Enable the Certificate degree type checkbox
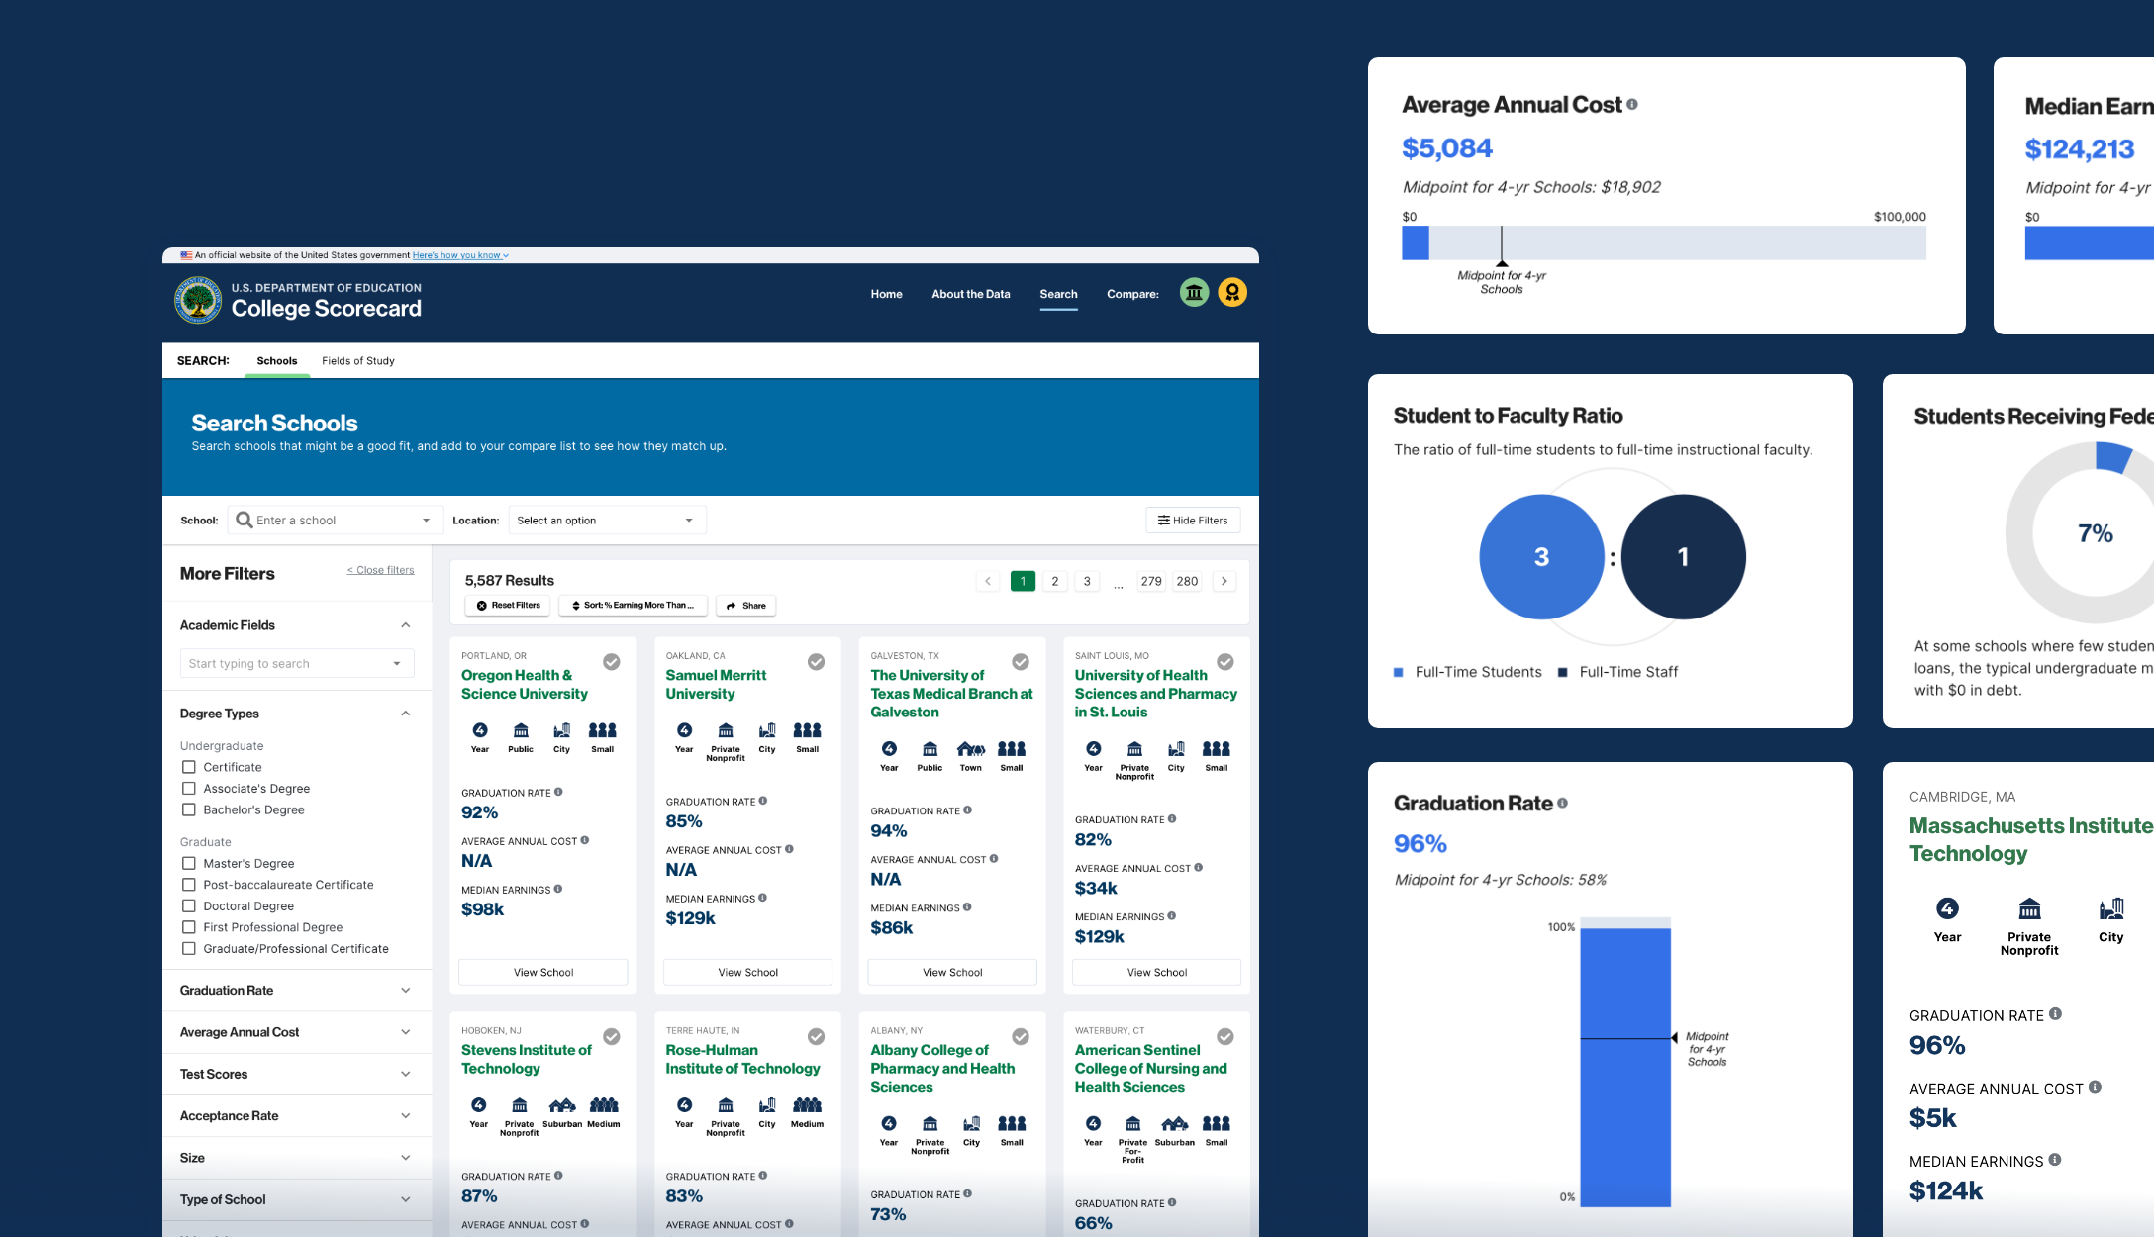The image size is (2154, 1237). [x=188, y=767]
